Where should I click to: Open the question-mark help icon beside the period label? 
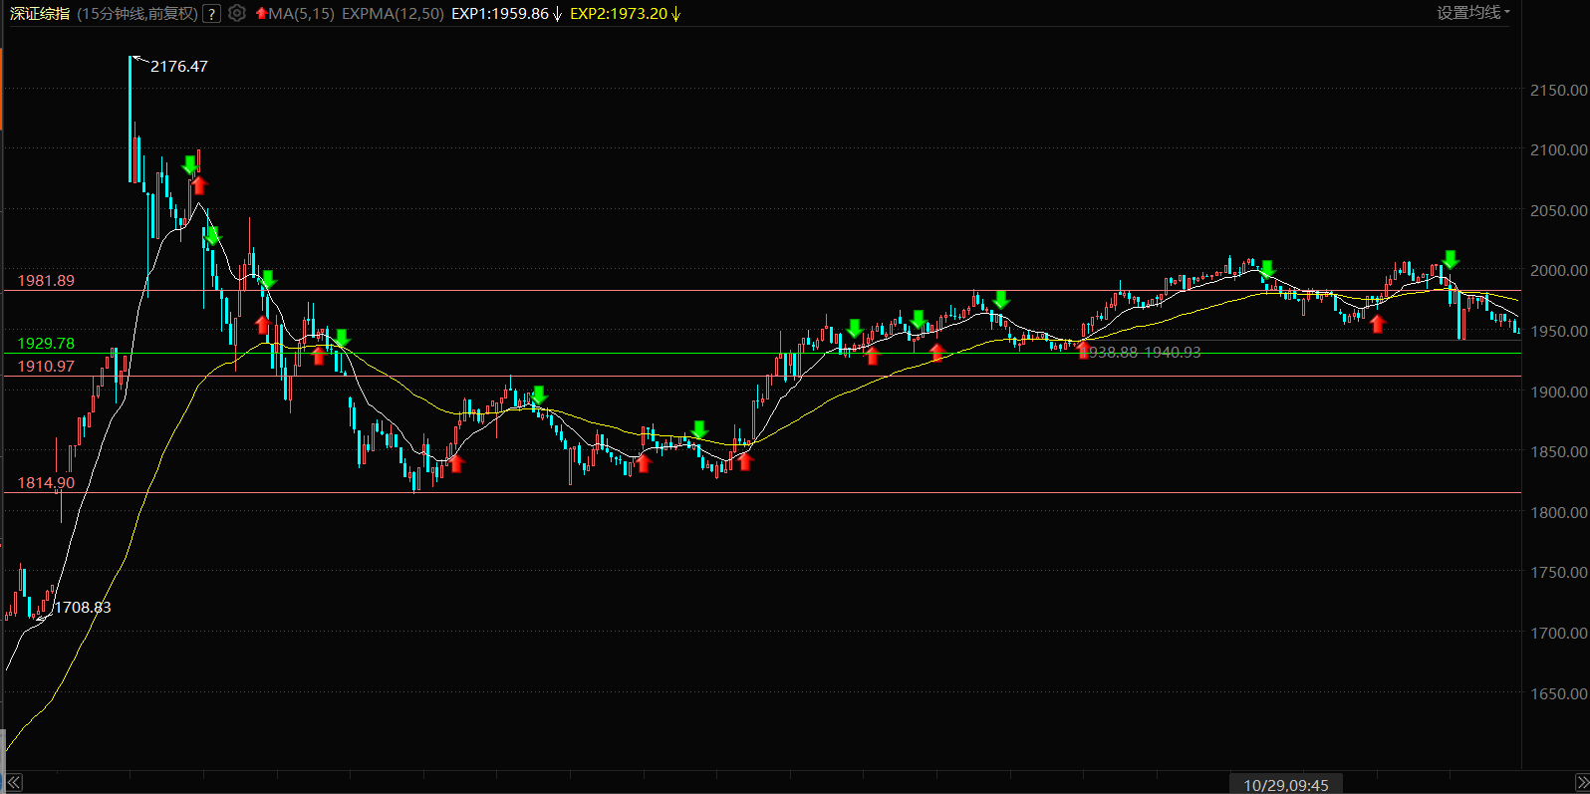(211, 13)
